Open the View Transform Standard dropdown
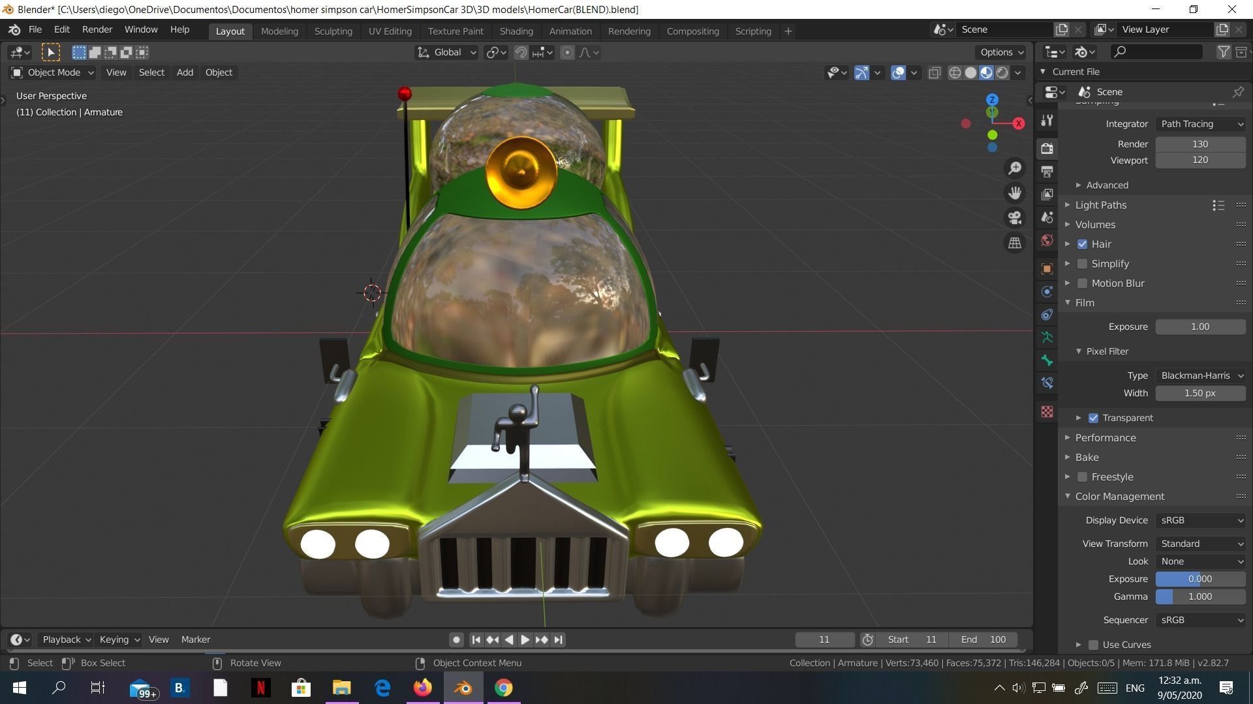Viewport: 1253px width, 704px height. pyautogui.click(x=1200, y=544)
